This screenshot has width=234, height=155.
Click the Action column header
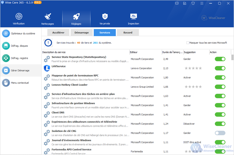pos(220,52)
